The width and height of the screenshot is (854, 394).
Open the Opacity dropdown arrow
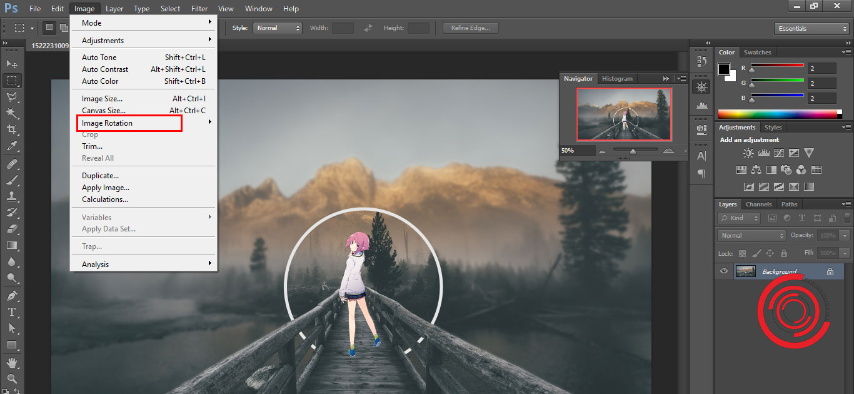point(845,236)
